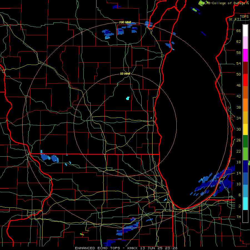Select the bright yellow legend swatch
The height and width of the screenshot is (250, 250).
[x=245, y=129]
